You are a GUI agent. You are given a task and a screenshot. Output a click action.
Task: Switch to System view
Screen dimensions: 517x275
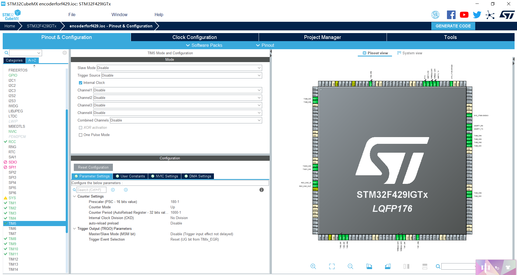point(410,53)
